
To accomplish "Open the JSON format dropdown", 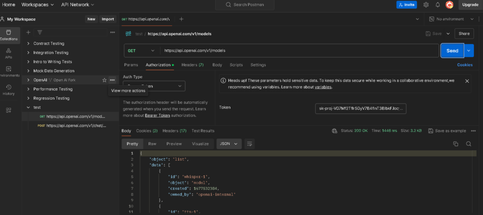I will (x=229, y=144).
